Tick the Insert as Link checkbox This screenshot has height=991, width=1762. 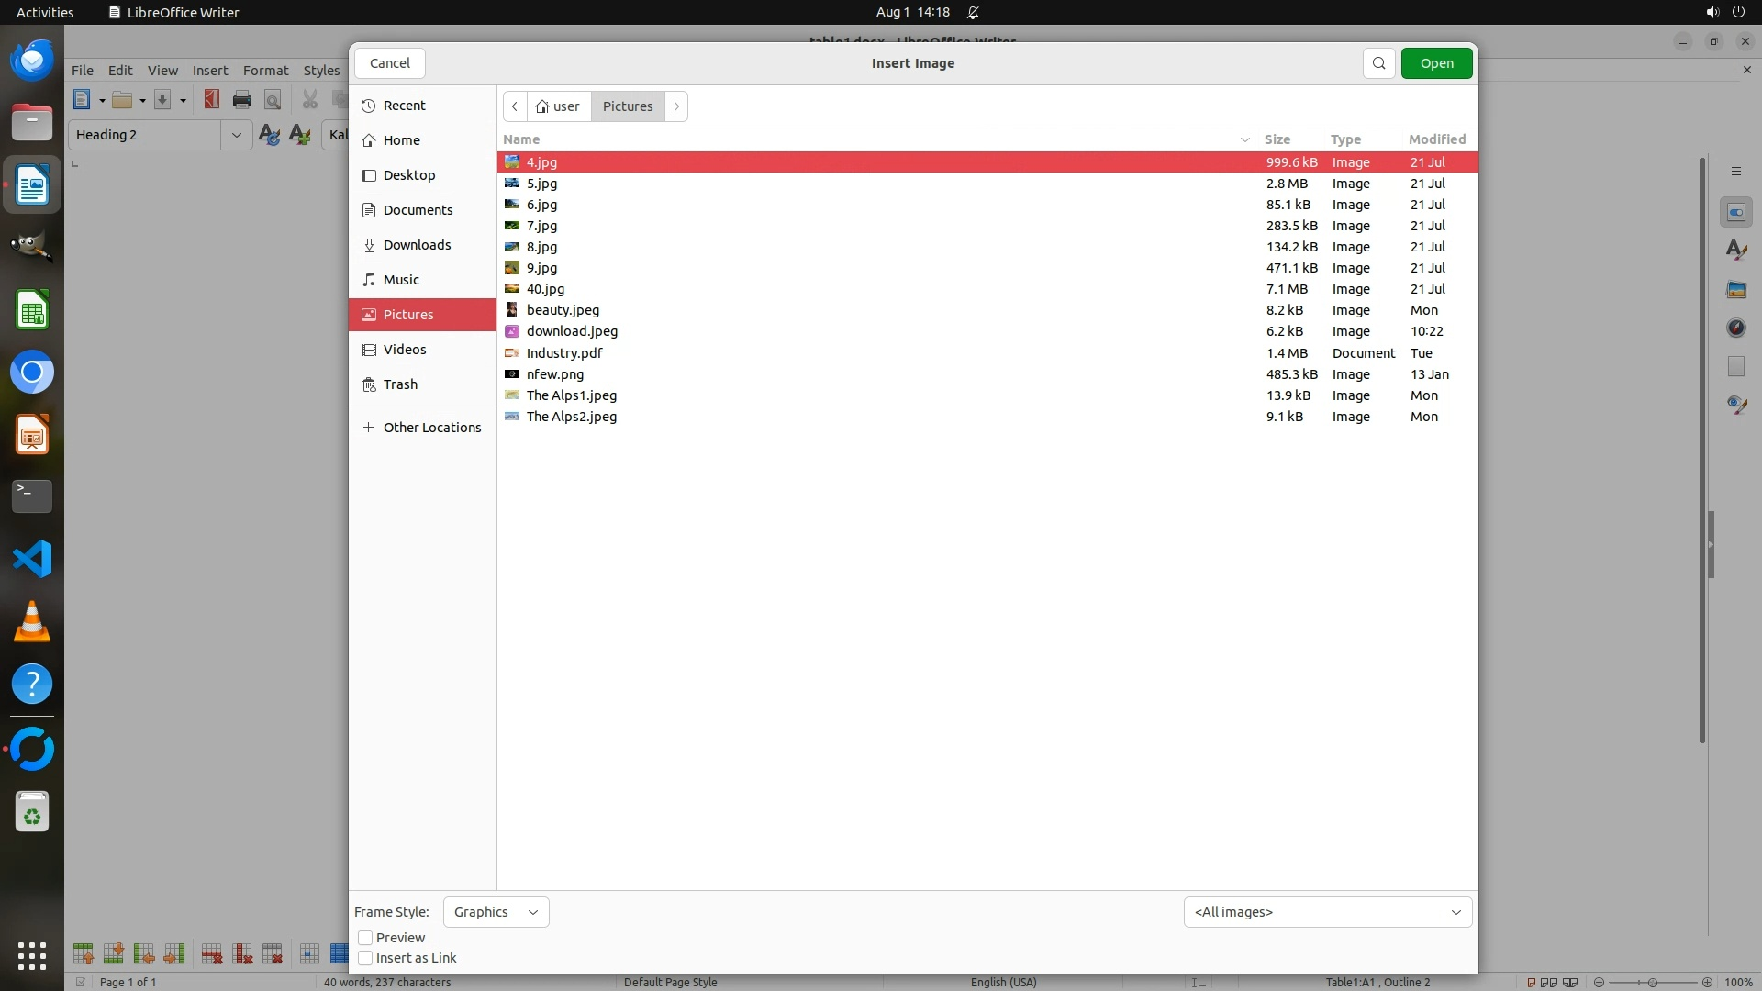[x=365, y=958]
